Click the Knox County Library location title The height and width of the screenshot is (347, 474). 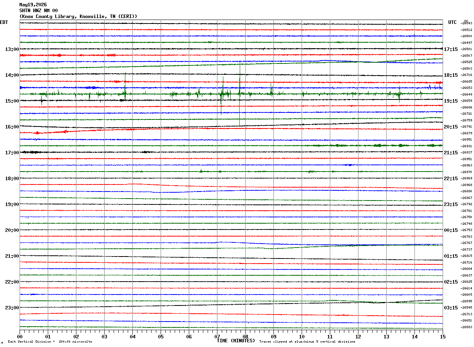[78, 16]
